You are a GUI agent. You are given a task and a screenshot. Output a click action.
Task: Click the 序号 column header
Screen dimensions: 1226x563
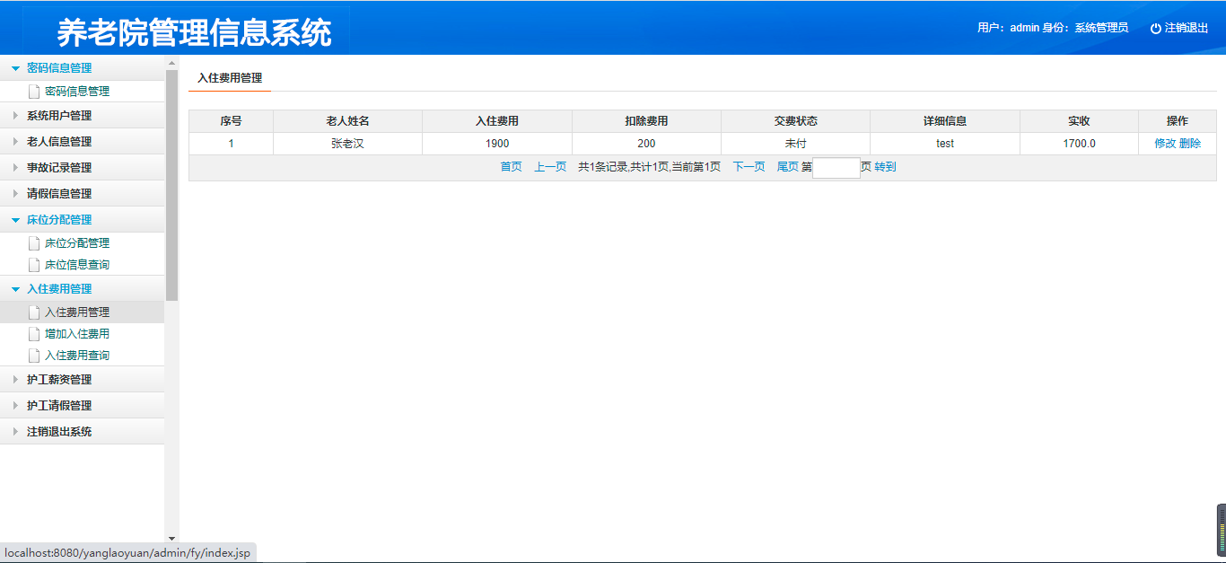(x=231, y=121)
